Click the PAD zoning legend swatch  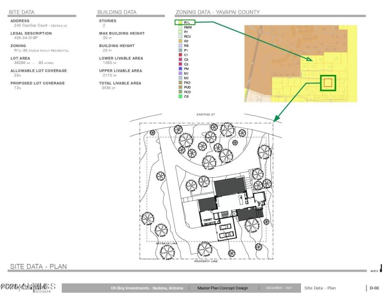[x=180, y=83]
